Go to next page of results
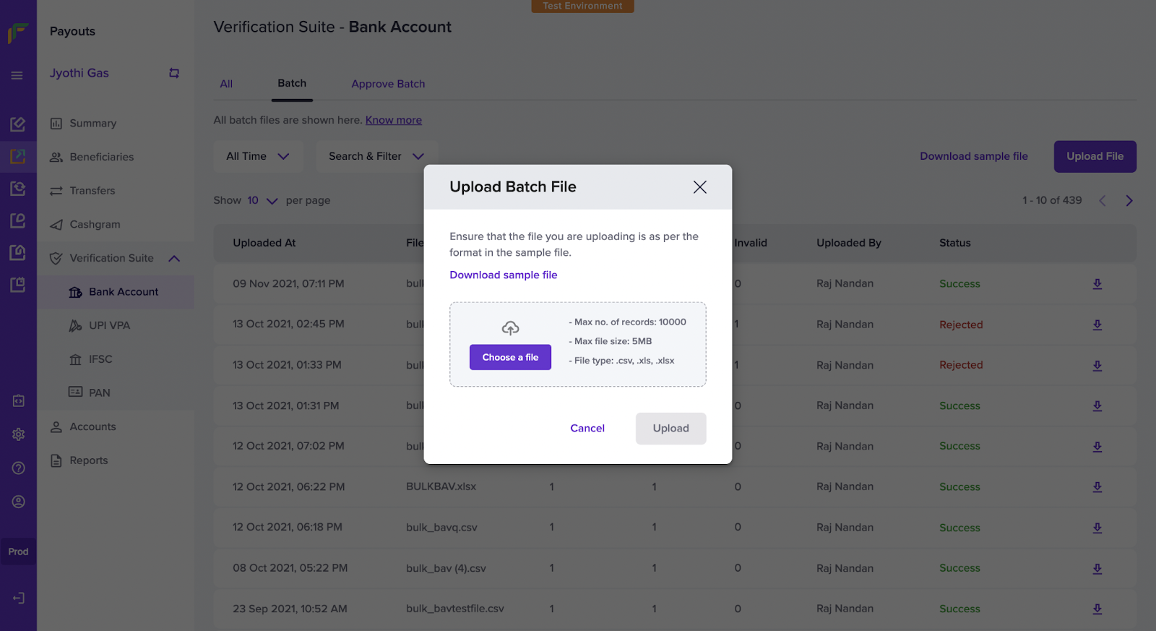 coord(1129,200)
